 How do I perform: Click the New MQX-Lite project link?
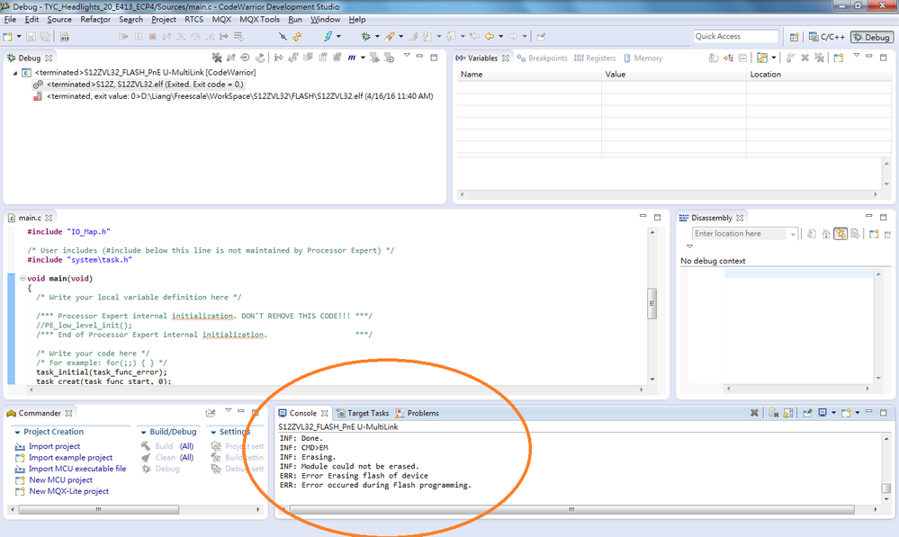pos(68,491)
